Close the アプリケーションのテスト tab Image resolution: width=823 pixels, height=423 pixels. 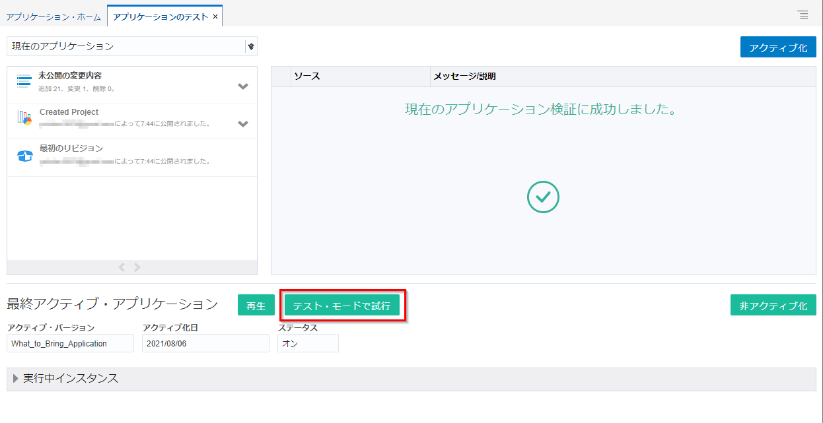tap(215, 16)
